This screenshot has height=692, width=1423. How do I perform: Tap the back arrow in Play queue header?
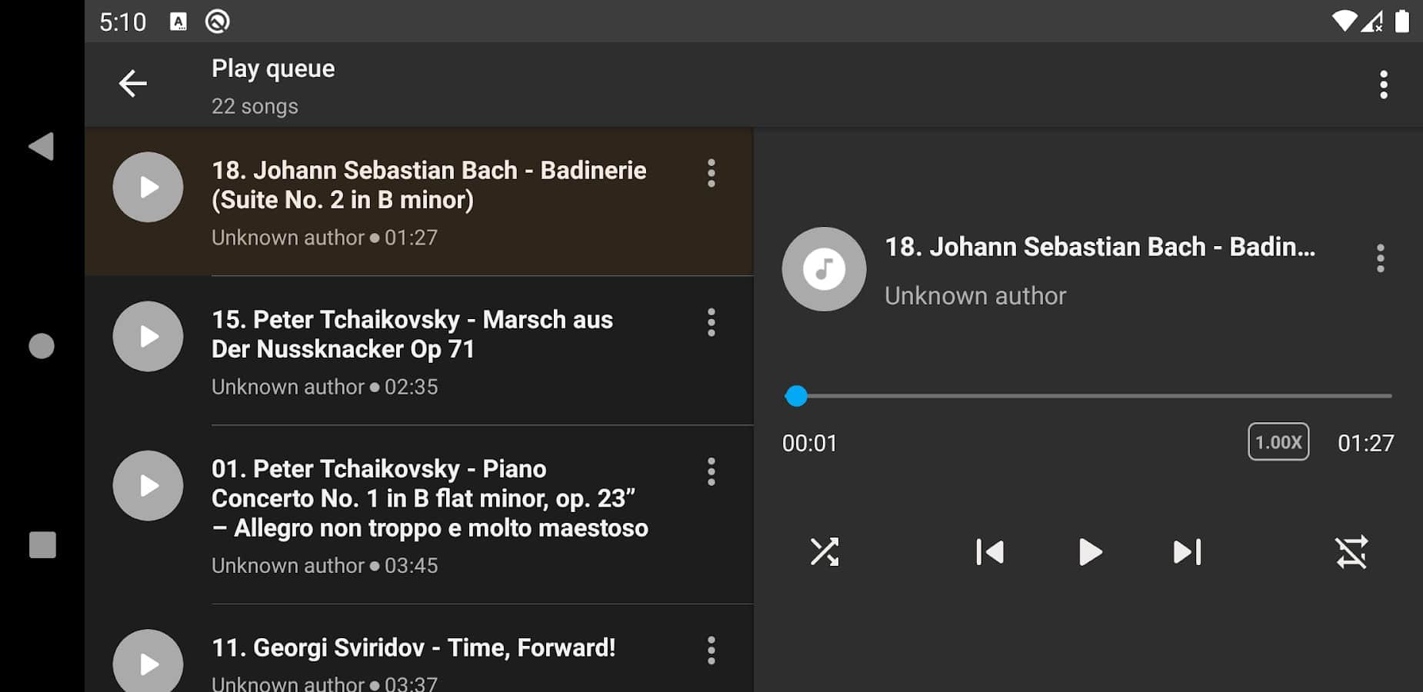click(132, 84)
